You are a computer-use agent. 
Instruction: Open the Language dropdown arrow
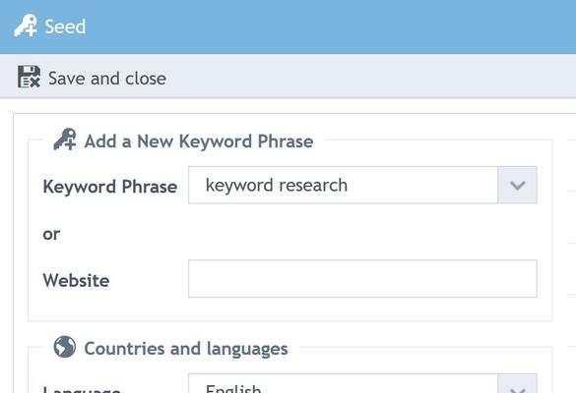point(517,384)
